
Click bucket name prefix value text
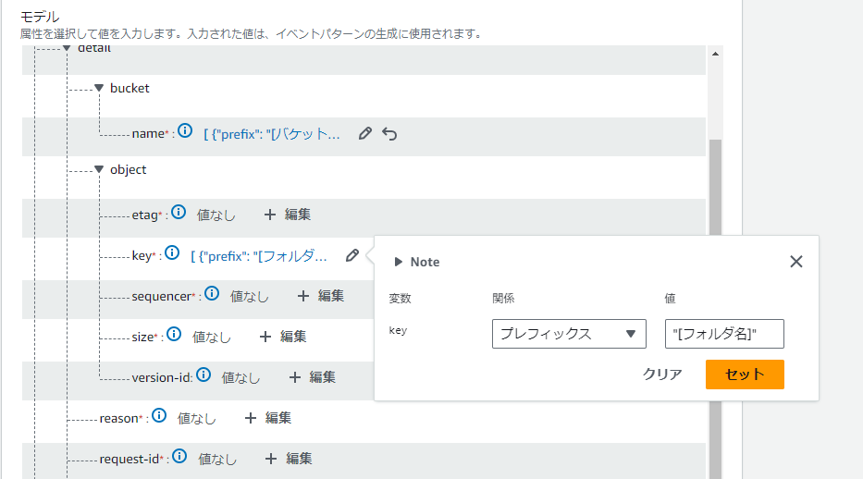tap(272, 134)
